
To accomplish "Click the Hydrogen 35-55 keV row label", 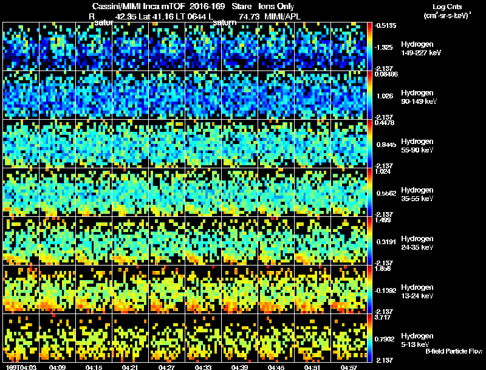I will point(417,194).
